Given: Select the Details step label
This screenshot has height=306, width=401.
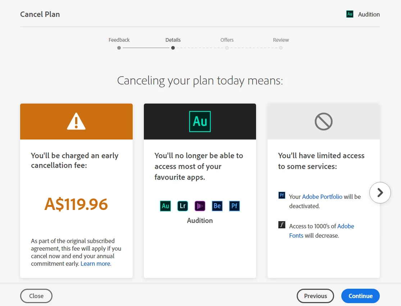Looking at the screenshot, I should pyautogui.click(x=173, y=40).
